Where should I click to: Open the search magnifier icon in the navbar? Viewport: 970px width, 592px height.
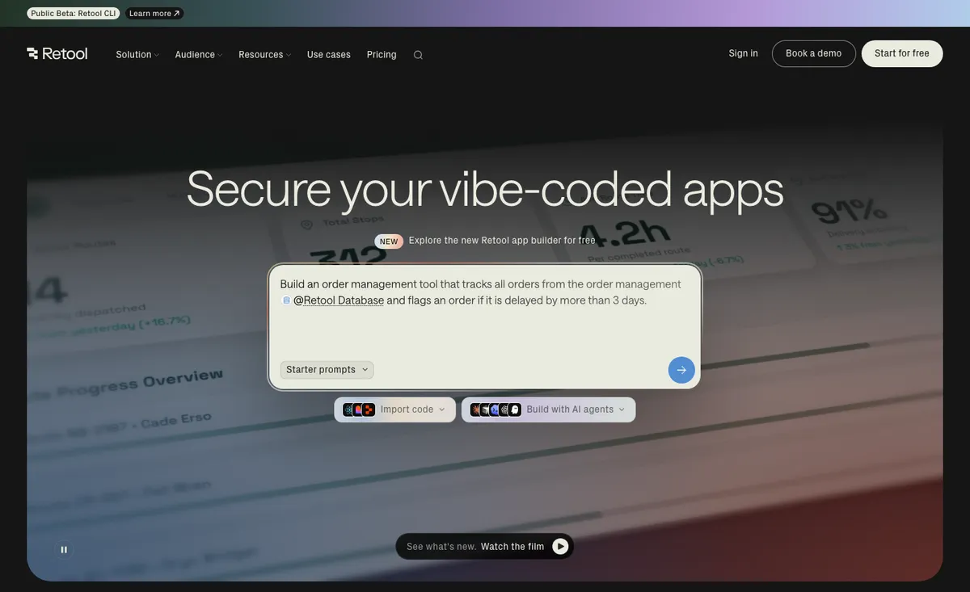click(418, 55)
